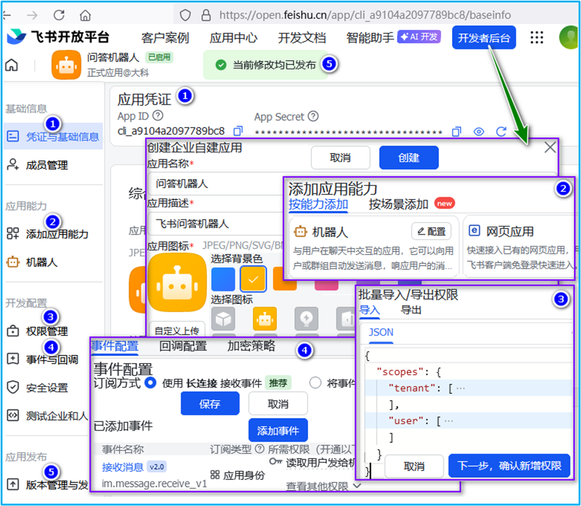Click the shield icon in address bar
581x506 pixels.
point(185,15)
